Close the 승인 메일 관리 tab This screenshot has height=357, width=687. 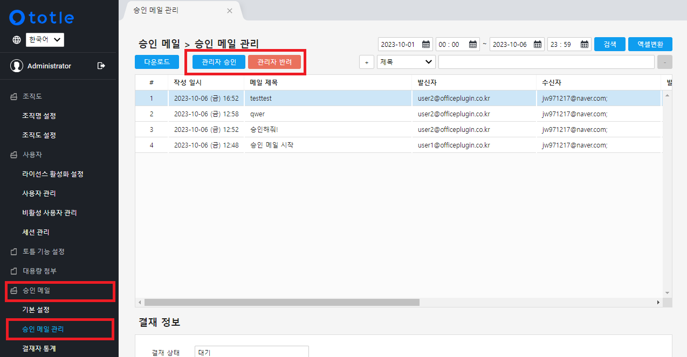[230, 11]
